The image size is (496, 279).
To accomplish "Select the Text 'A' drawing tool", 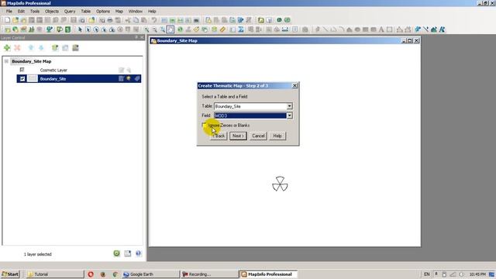I will [381, 29].
